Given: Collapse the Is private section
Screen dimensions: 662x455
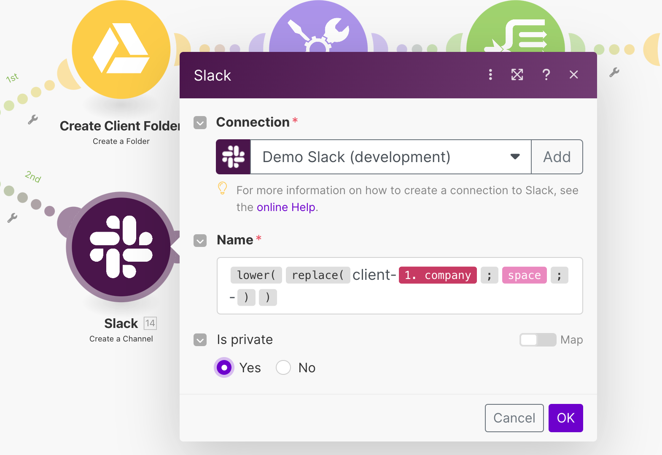Looking at the screenshot, I should (200, 340).
